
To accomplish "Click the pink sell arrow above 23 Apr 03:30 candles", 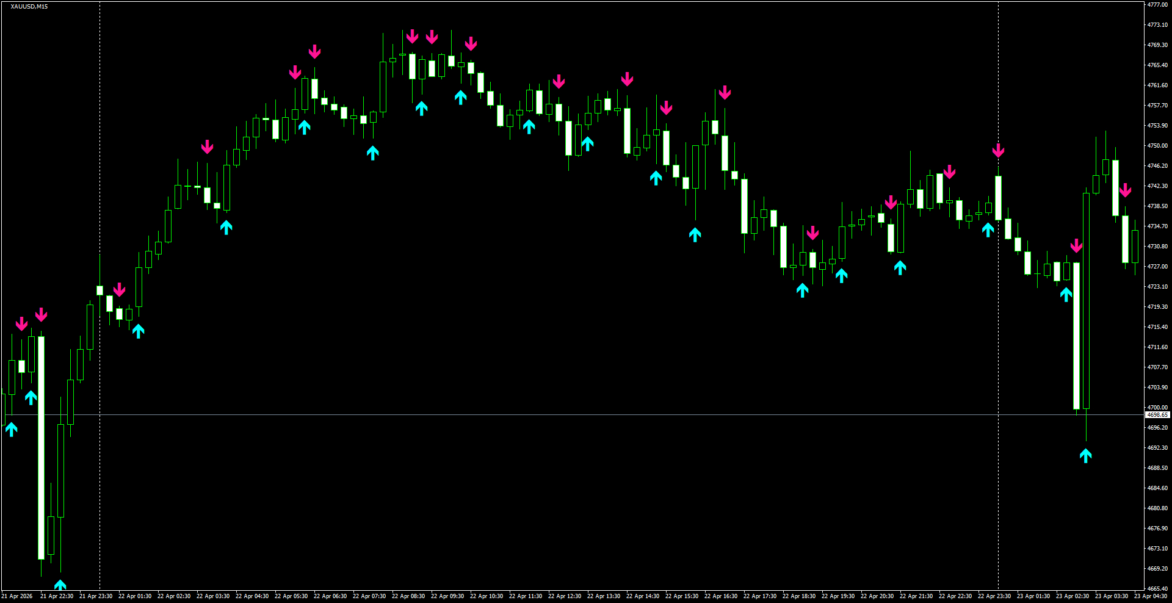I will click(1126, 190).
